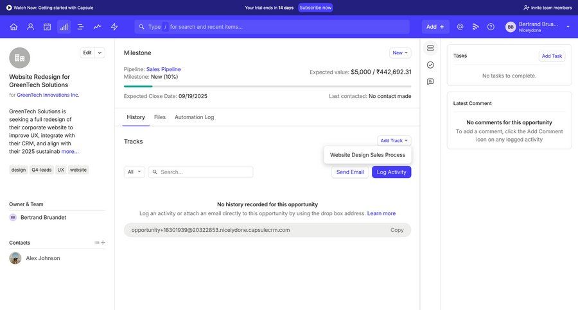This screenshot has height=310, width=578.
Task: Focus the global search field
Action: pyautogui.click(x=272, y=27)
